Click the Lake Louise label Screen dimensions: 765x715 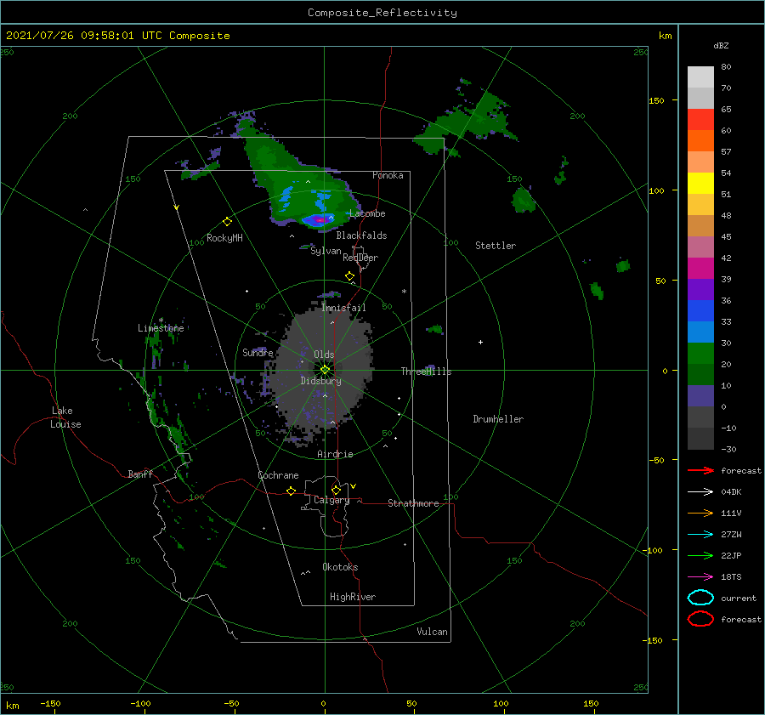click(65, 417)
